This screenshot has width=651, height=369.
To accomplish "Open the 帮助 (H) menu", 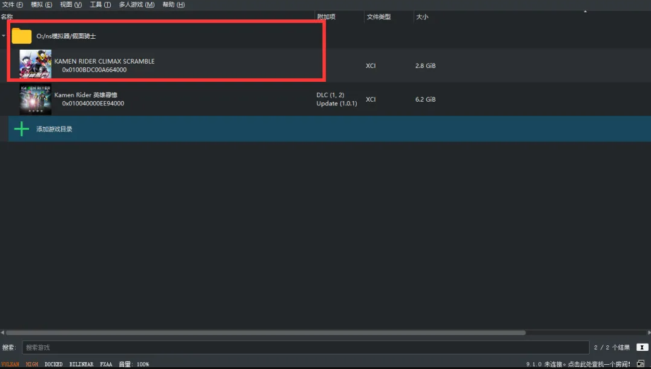I will 174,5.
